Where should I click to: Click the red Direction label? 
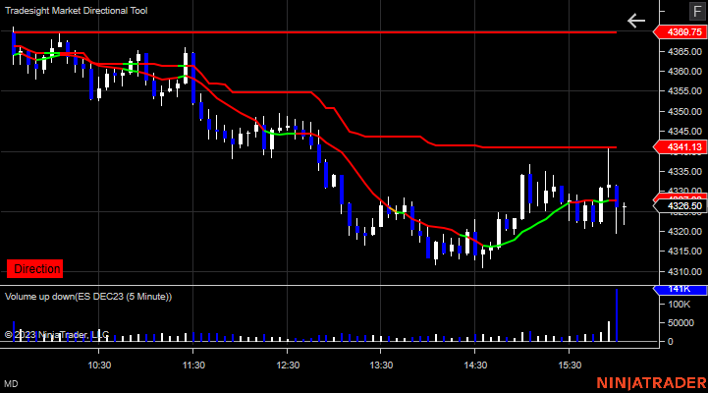point(34,269)
